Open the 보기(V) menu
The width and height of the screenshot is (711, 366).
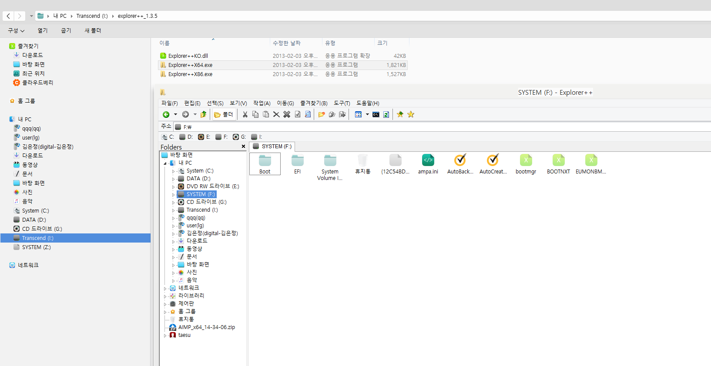(238, 103)
